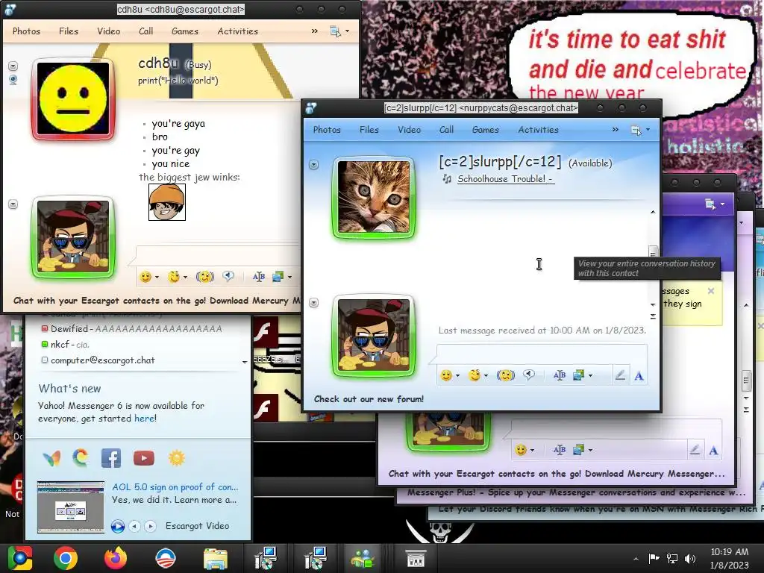This screenshot has width=764, height=573.
Task: Switch to handwriting mode in purple back window
Action: [x=695, y=450]
